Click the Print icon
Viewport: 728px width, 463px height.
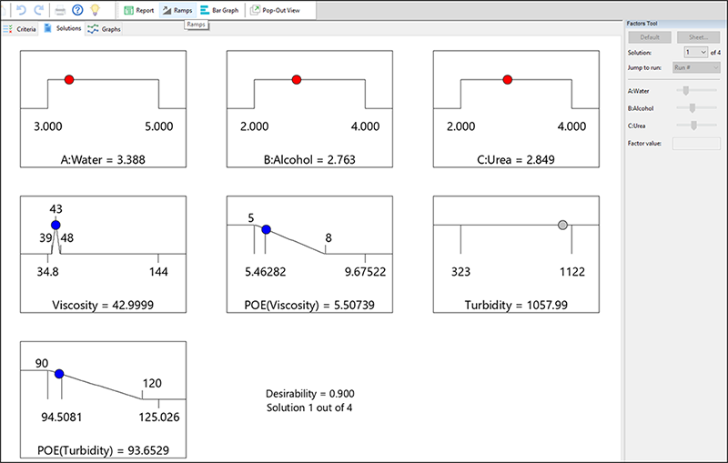pos(60,10)
